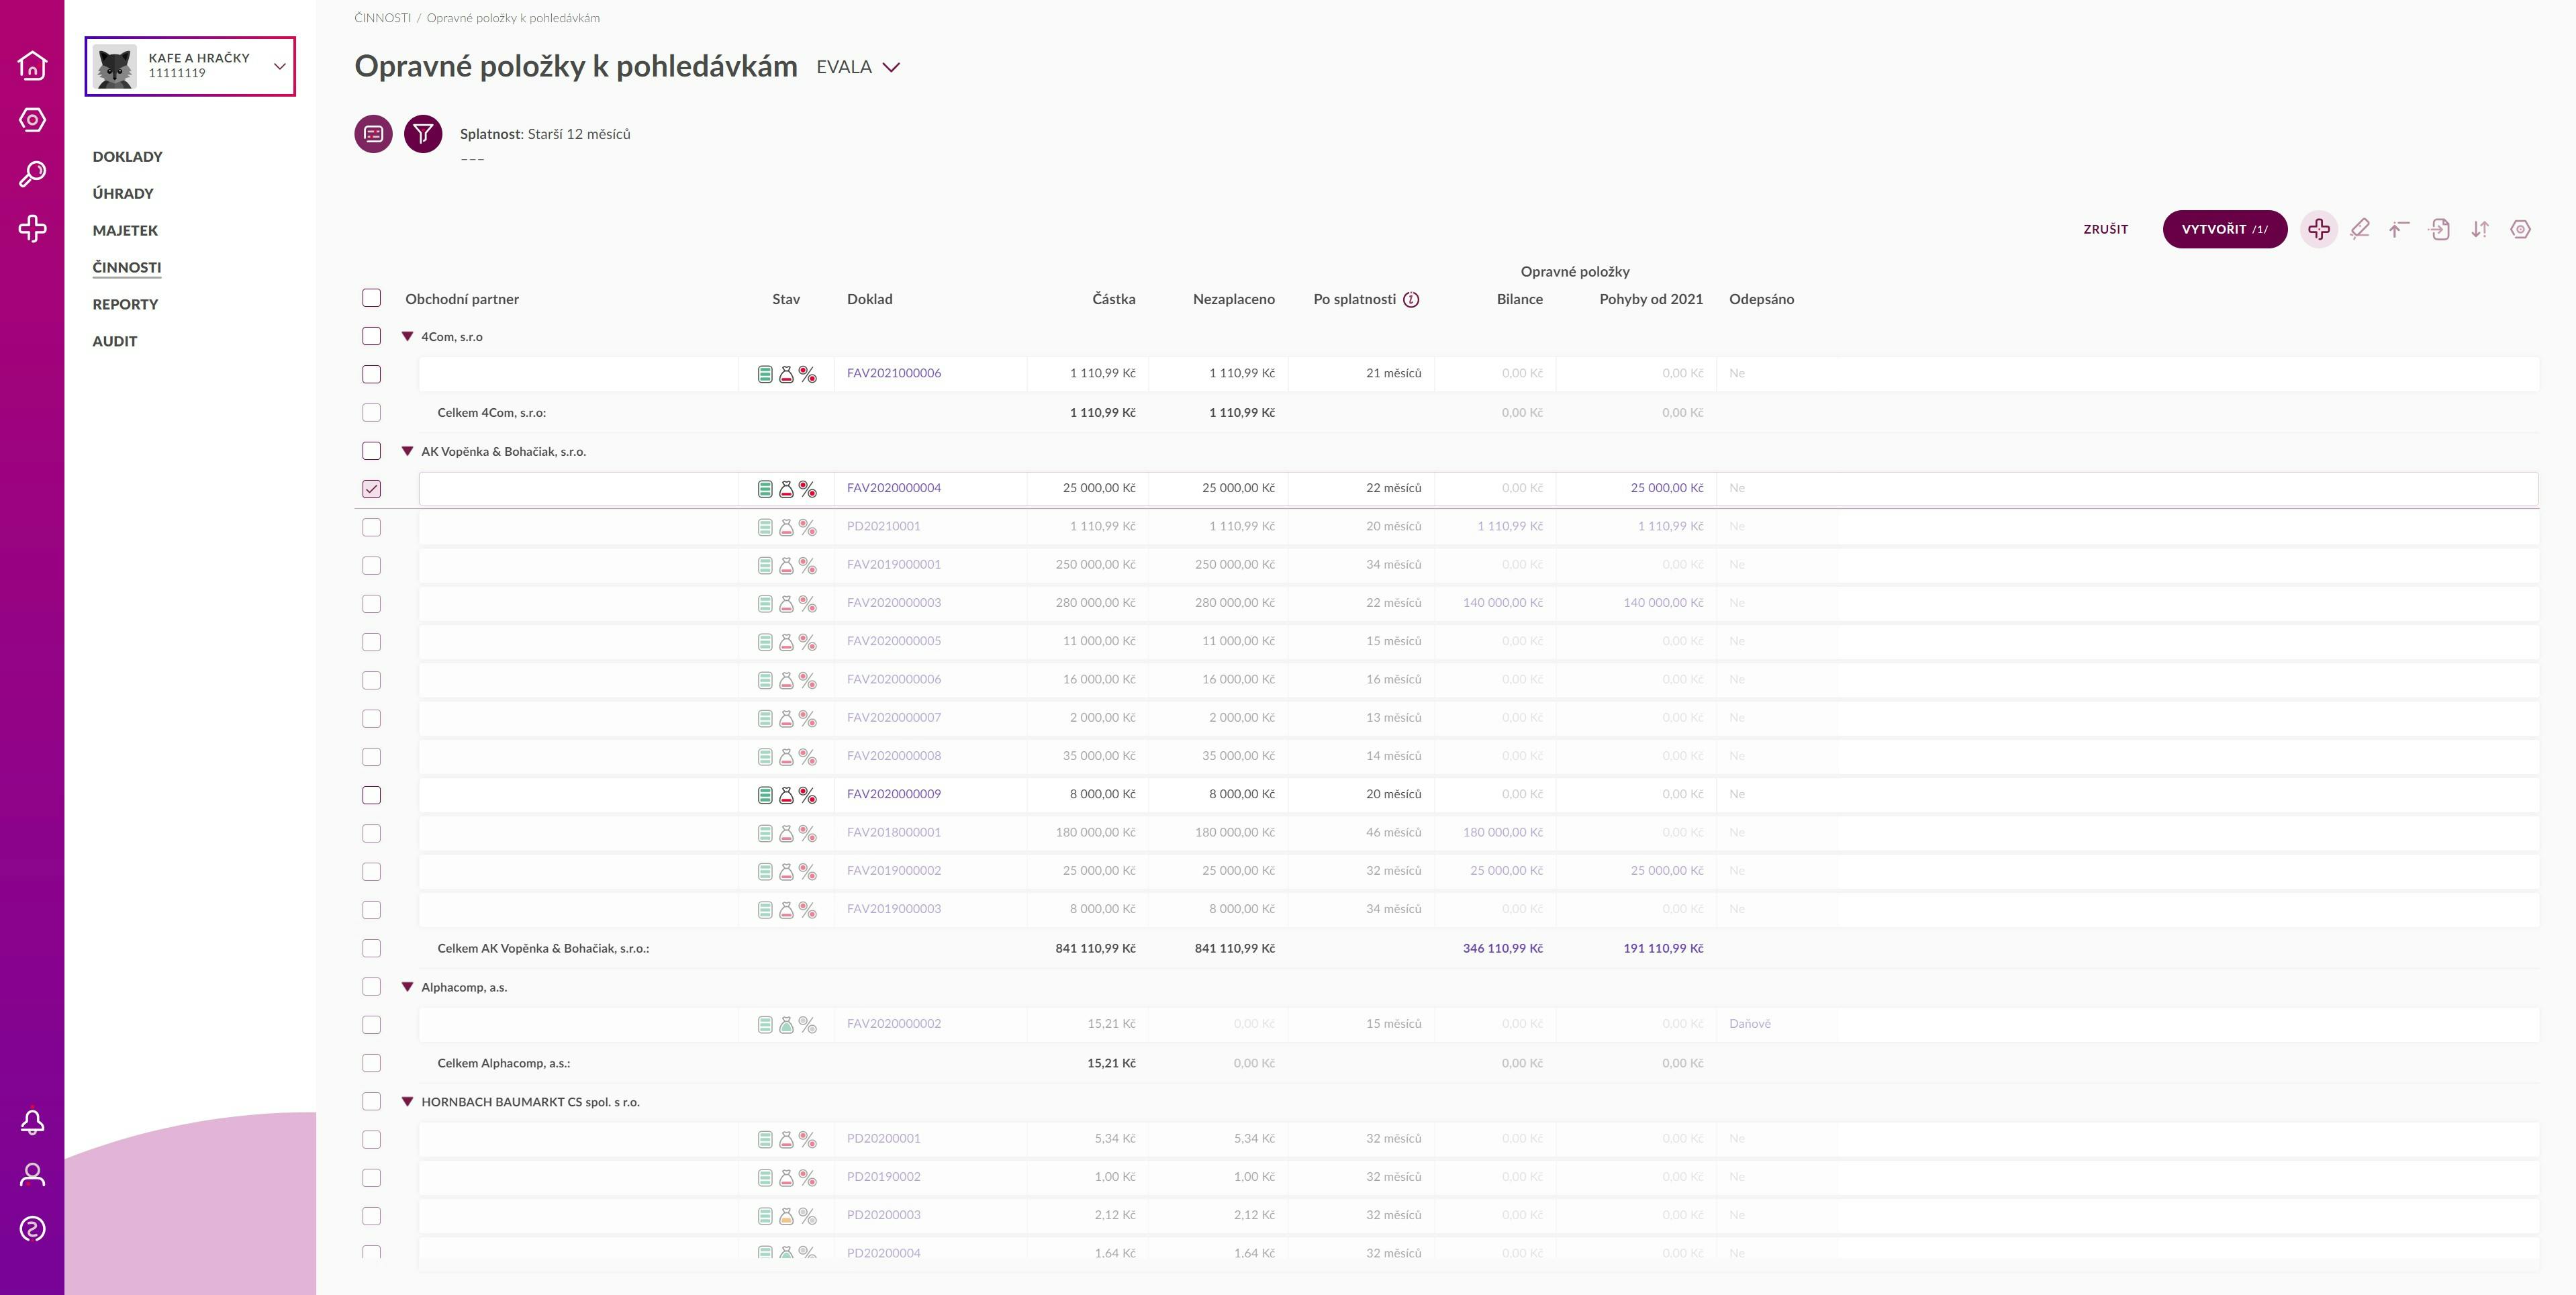2576x1295 pixels.
Task: Collapse the Alphacomp, a.s. group
Action: coord(407,987)
